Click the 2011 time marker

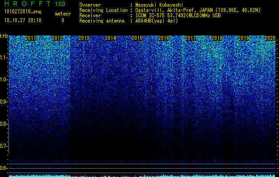[31, 38]
